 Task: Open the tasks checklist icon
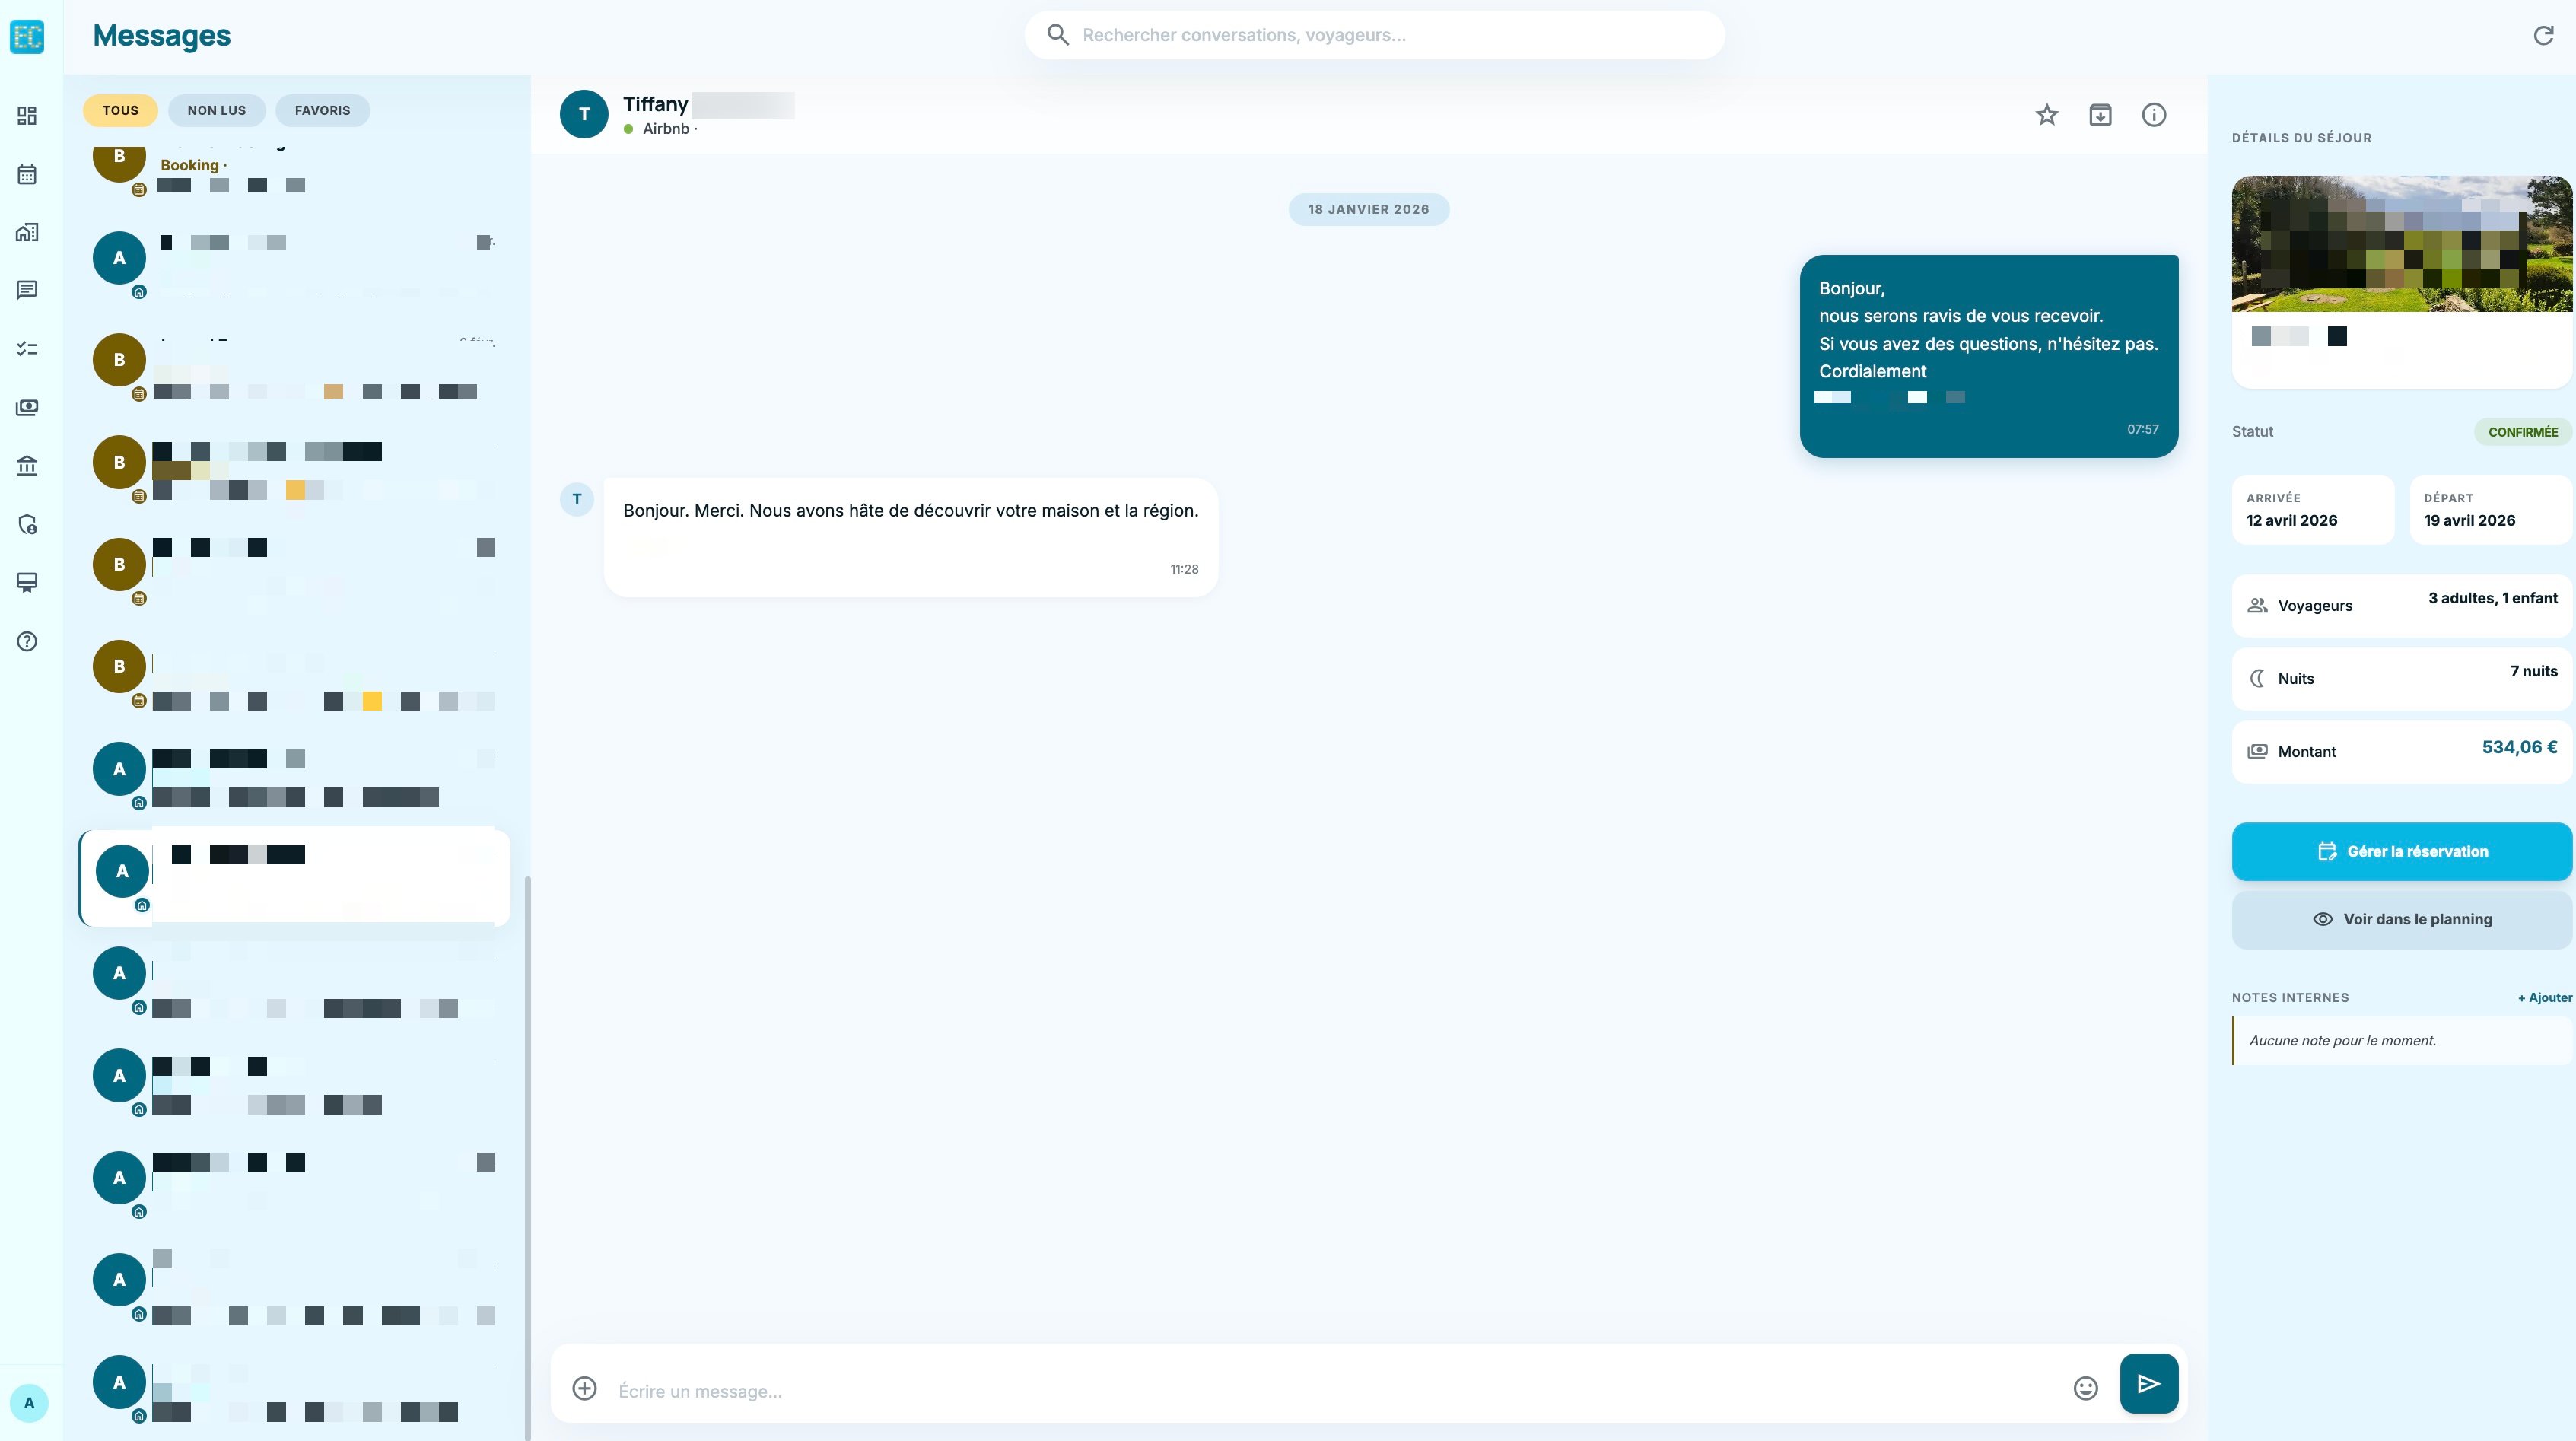[27, 348]
